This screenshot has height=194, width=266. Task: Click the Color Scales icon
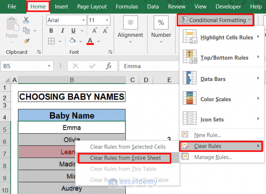click(190, 98)
